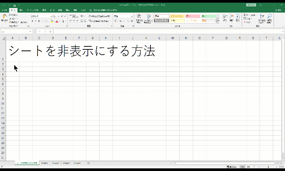Open the font name dropdown
This screenshot has width=285, height=171.
pyautogui.click(x=51, y=16)
